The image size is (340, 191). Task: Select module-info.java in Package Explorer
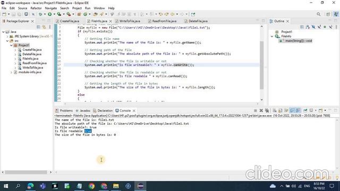tap(30, 72)
